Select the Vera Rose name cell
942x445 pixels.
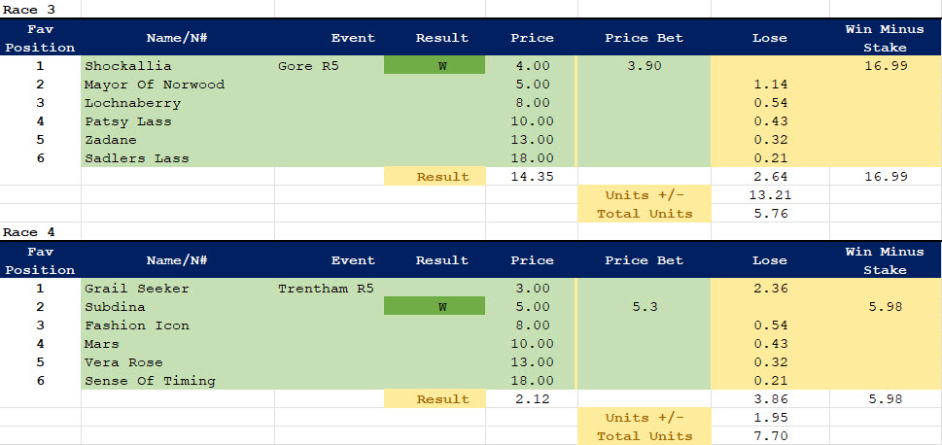tap(123, 362)
